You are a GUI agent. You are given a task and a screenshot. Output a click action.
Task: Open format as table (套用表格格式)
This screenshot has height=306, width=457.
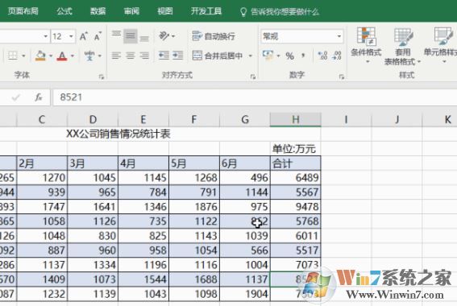402,46
